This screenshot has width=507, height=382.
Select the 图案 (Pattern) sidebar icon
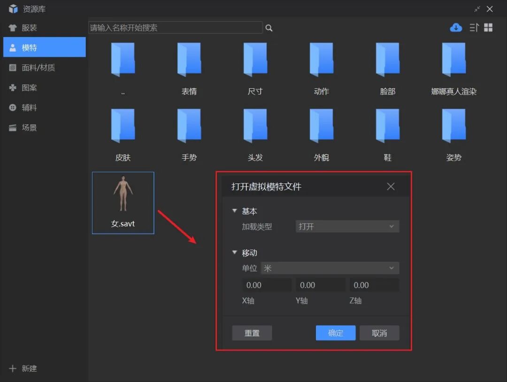(13, 88)
